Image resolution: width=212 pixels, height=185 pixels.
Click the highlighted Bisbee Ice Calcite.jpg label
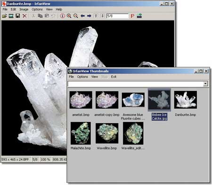[x=159, y=117]
